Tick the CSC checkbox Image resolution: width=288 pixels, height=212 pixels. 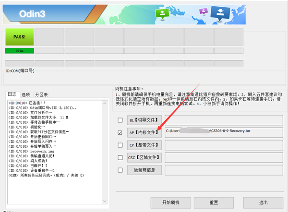[120, 157]
